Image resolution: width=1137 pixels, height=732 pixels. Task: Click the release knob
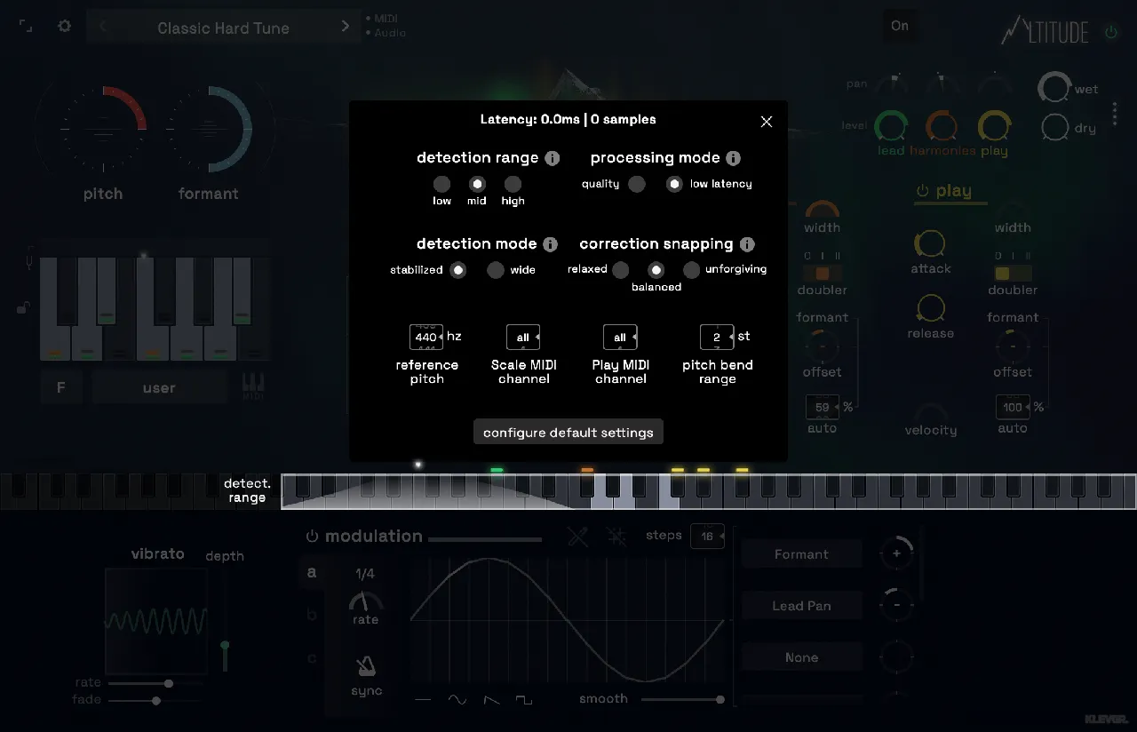point(930,308)
